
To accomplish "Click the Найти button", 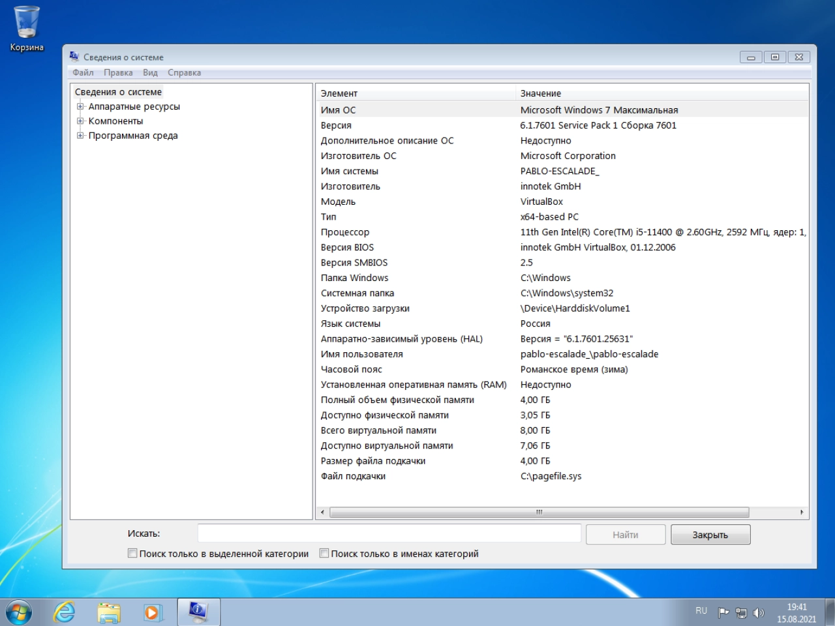I will pos(626,535).
